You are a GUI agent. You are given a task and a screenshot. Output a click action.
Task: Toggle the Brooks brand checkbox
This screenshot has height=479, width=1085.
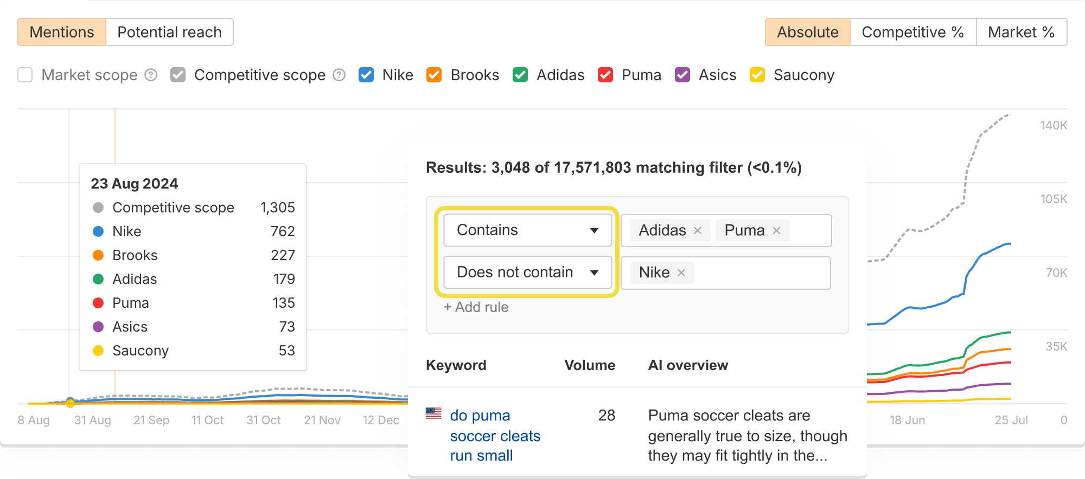(x=434, y=75)
